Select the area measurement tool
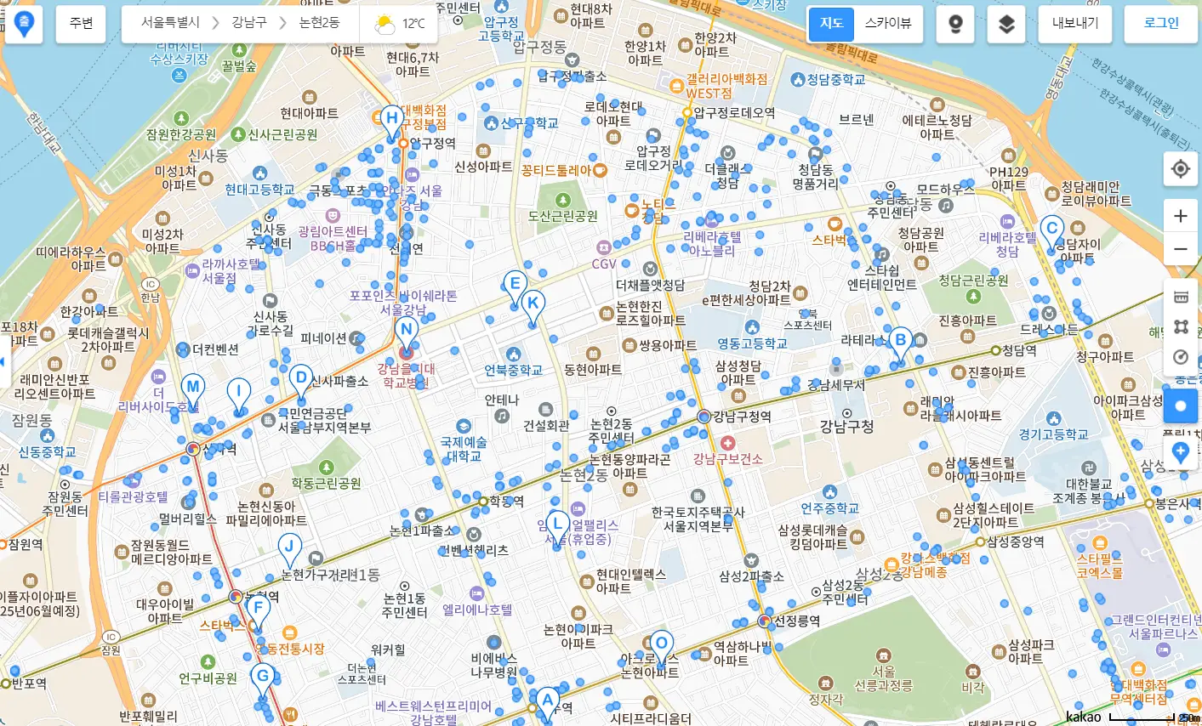 point(1180,326)
